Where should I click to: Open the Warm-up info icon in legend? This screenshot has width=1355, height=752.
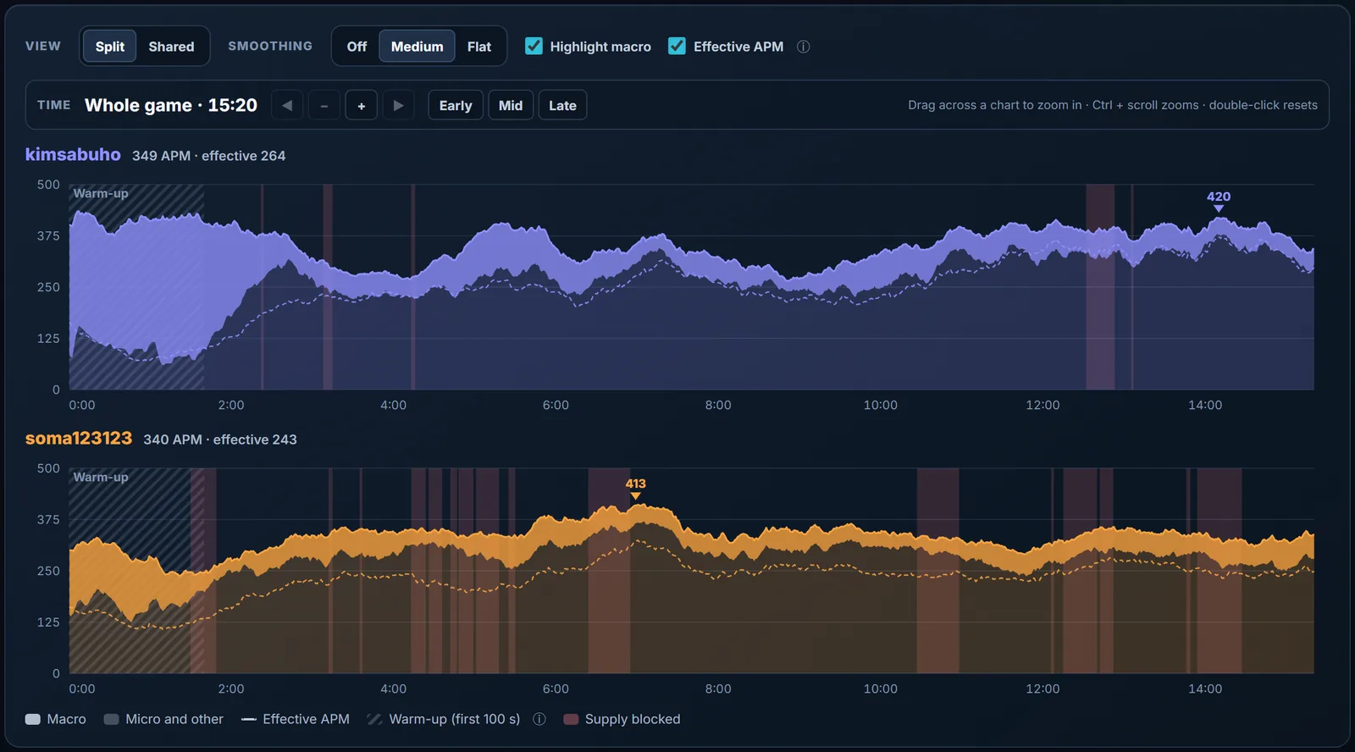539,719
